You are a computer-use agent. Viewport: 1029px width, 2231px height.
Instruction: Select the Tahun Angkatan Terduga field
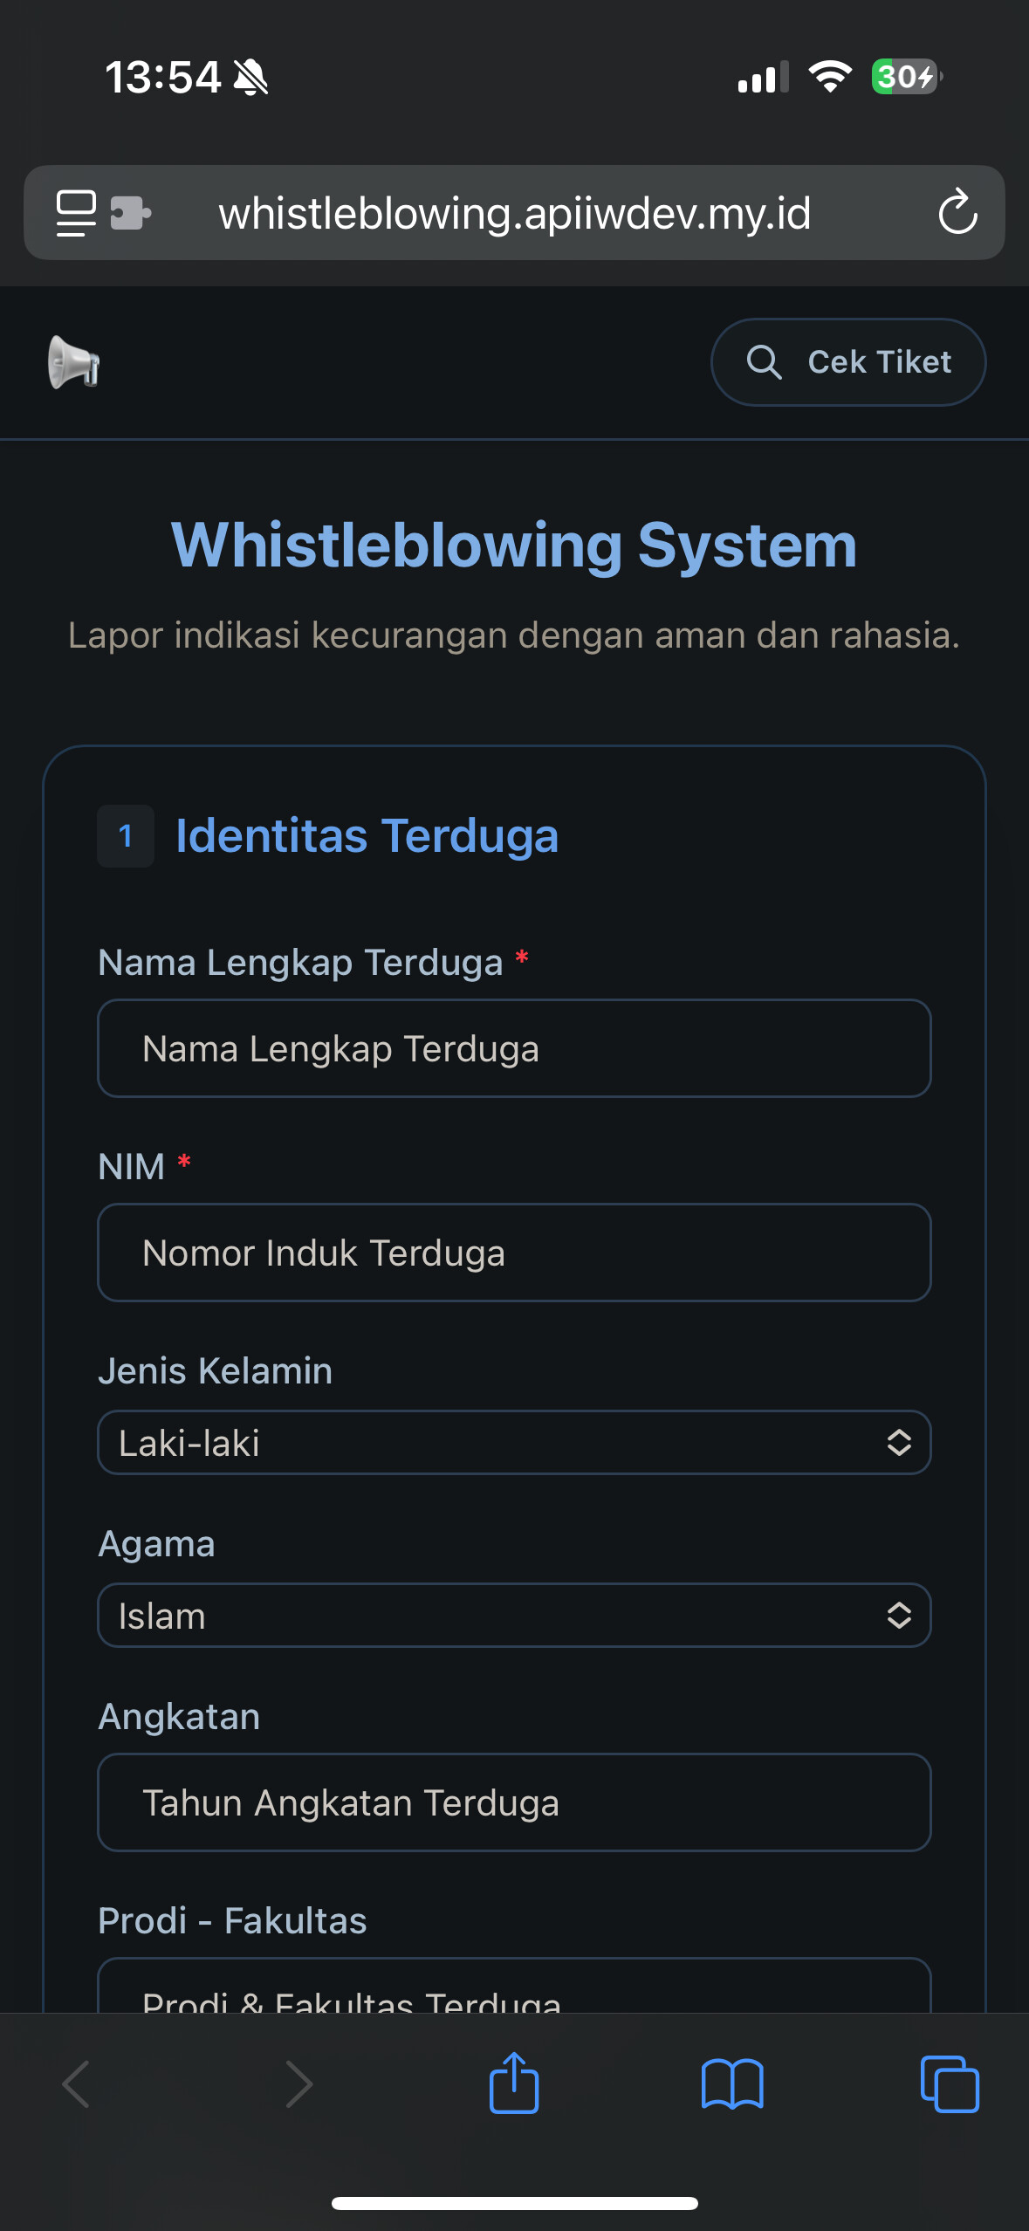[514, 1802]
